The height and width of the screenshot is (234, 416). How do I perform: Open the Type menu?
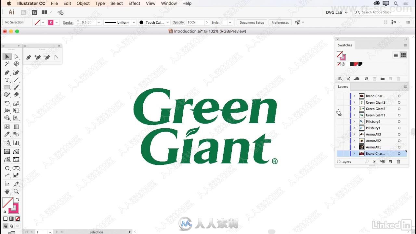[100, 3]
